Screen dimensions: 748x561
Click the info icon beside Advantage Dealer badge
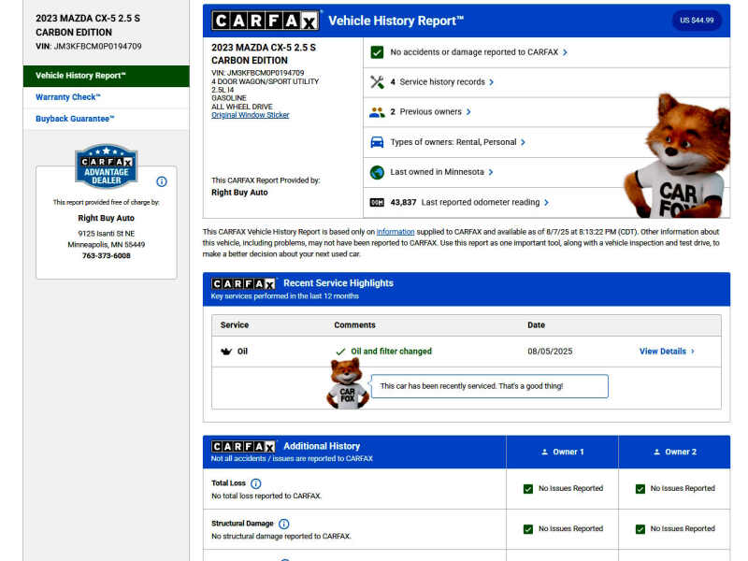tap(162, 181)
